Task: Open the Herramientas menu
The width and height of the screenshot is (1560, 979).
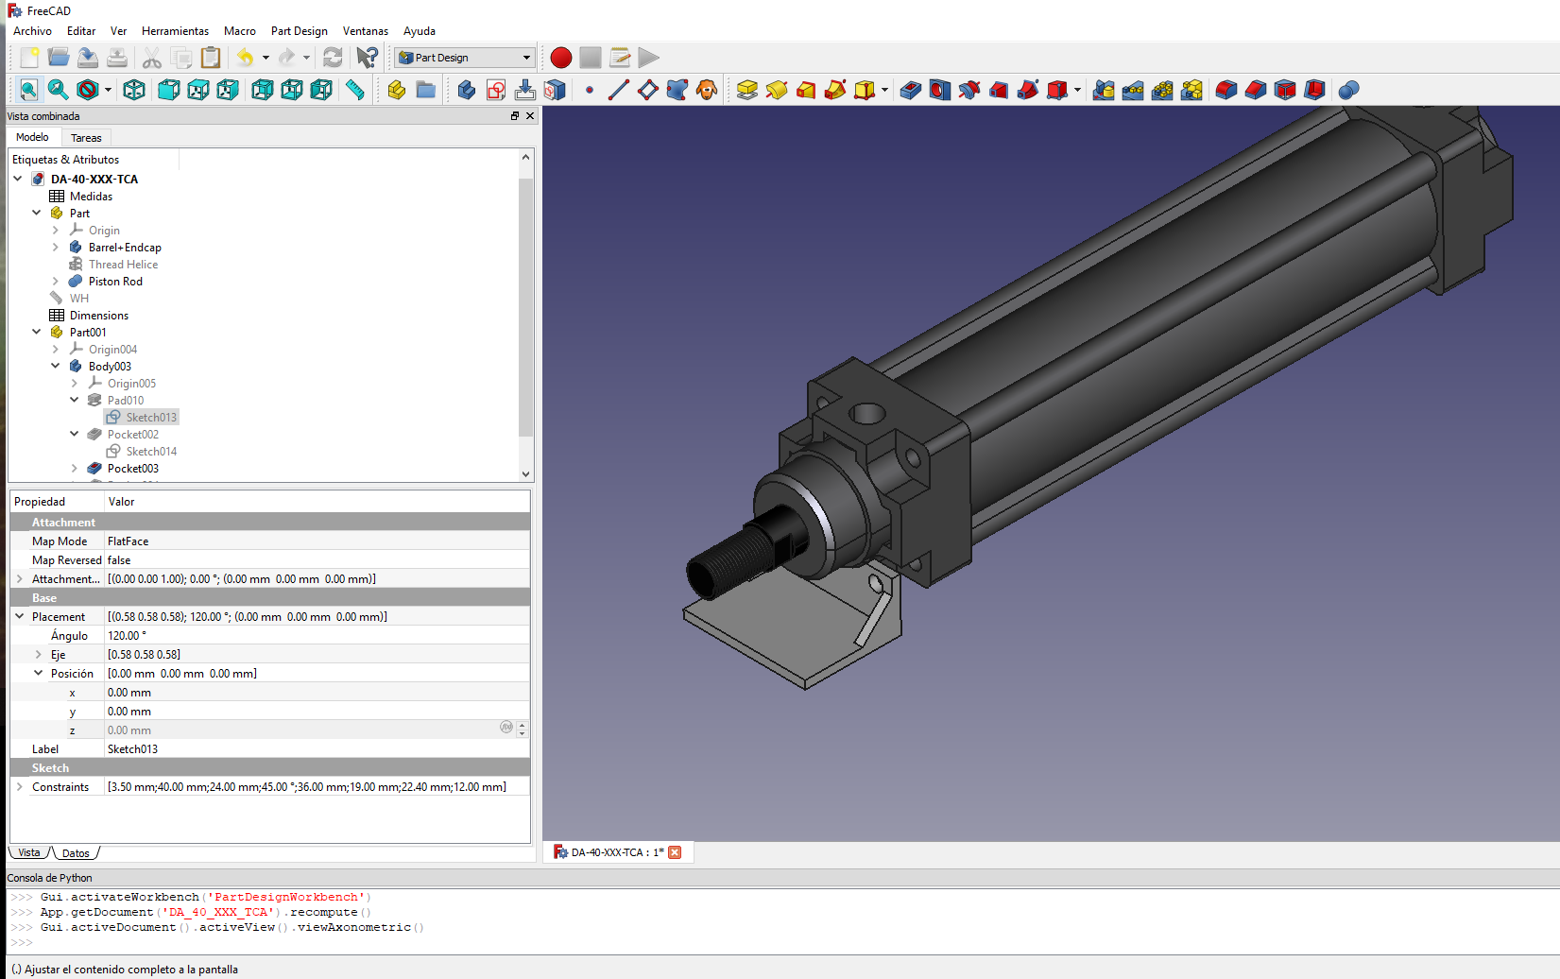Action: coord(175,31)
